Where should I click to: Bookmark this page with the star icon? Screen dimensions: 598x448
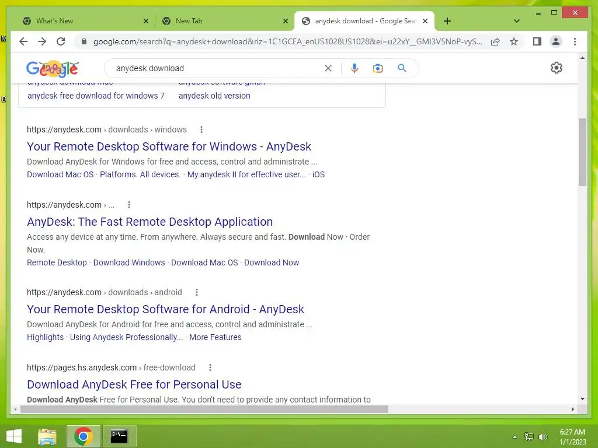pyautogui.click(x=514, y=41)
